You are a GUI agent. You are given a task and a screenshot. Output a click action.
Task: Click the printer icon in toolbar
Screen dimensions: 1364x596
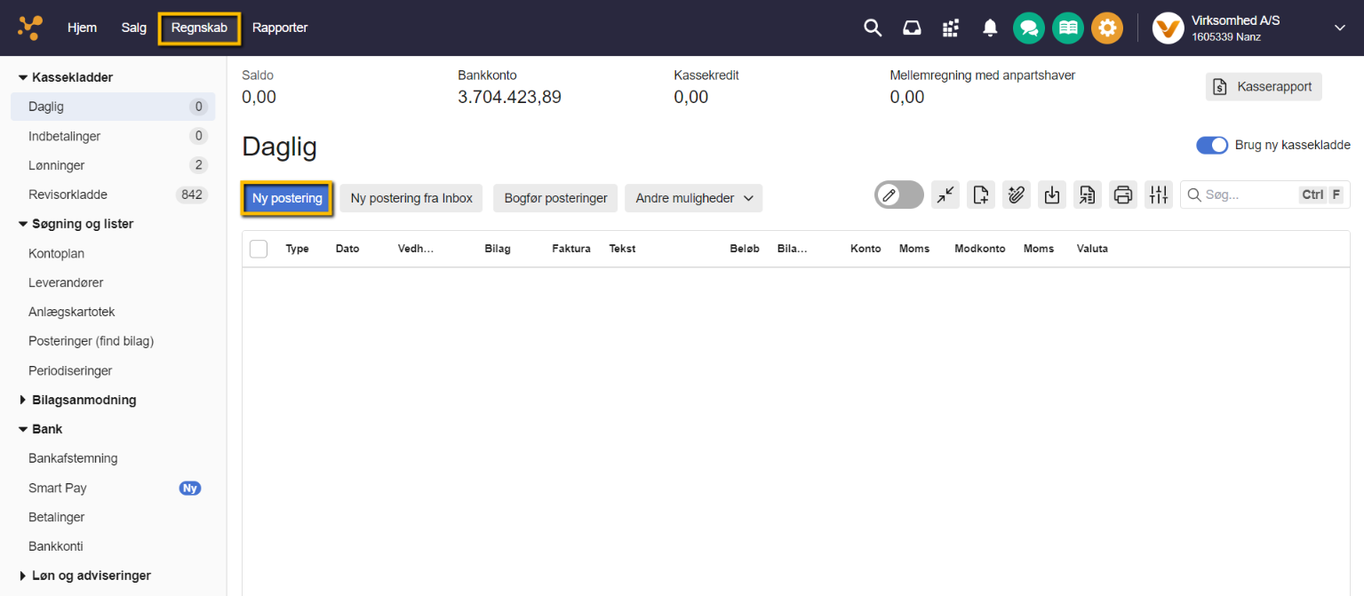pyautogui.click(x=1122, y=195)
